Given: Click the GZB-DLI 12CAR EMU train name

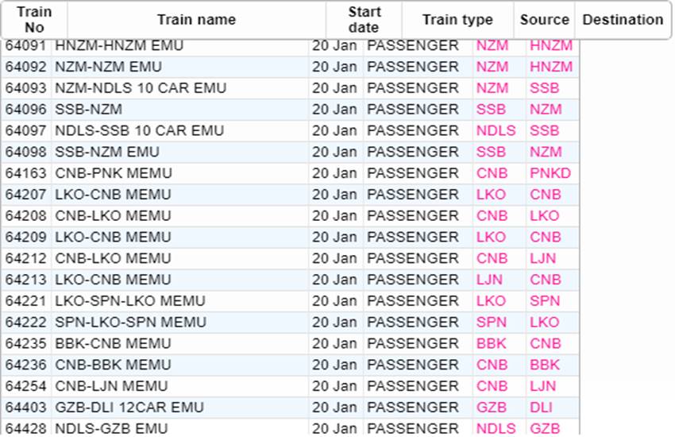Looking at the screenshot, I should 129,408.
